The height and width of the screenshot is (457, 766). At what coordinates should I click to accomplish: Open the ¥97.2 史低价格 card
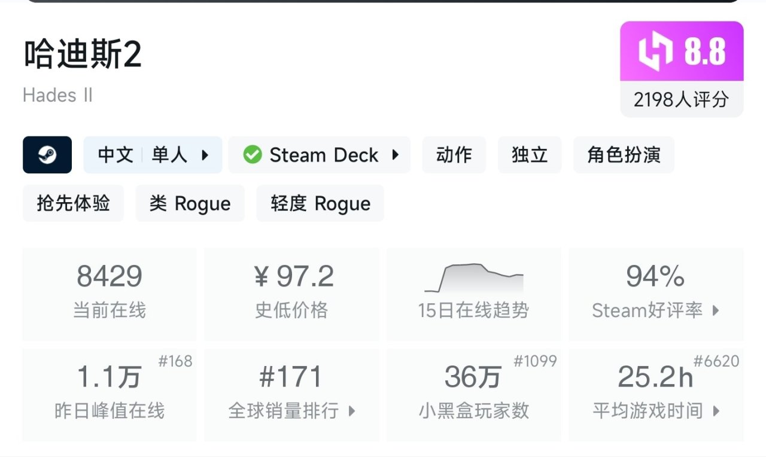291,294
